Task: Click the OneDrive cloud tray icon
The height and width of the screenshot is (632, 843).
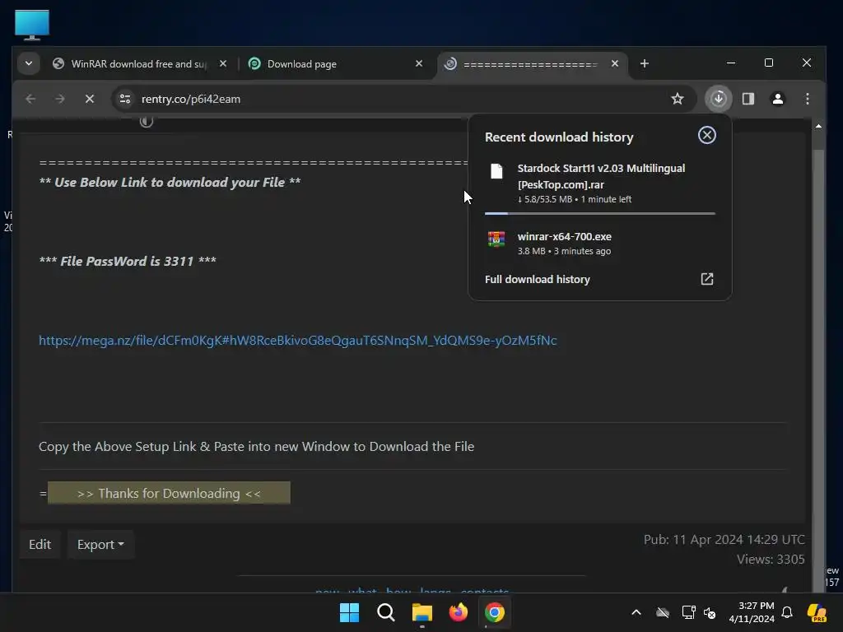Action: (663, 612)
